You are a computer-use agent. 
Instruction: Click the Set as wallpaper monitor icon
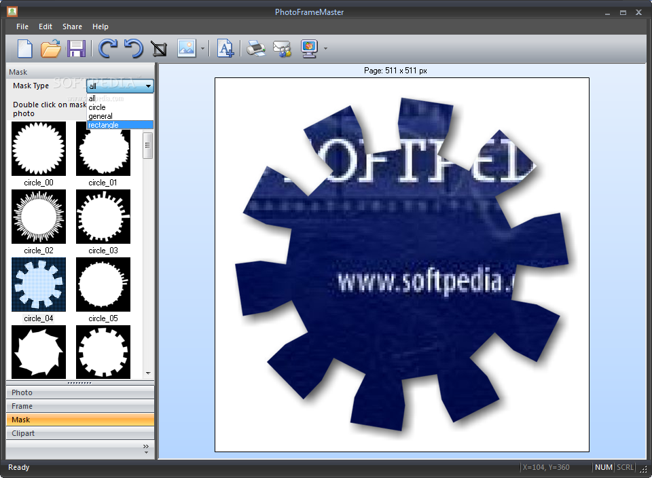point(310,49)
